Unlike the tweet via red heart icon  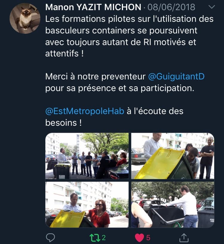(139, 238)
